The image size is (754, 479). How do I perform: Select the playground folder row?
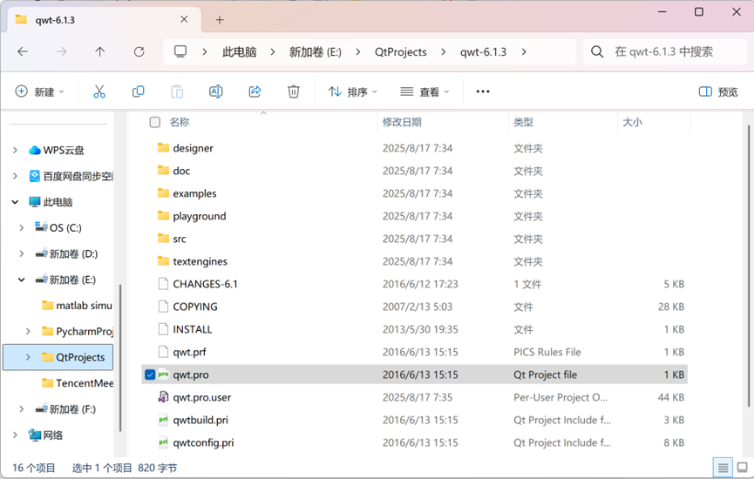tap(415, 216)
